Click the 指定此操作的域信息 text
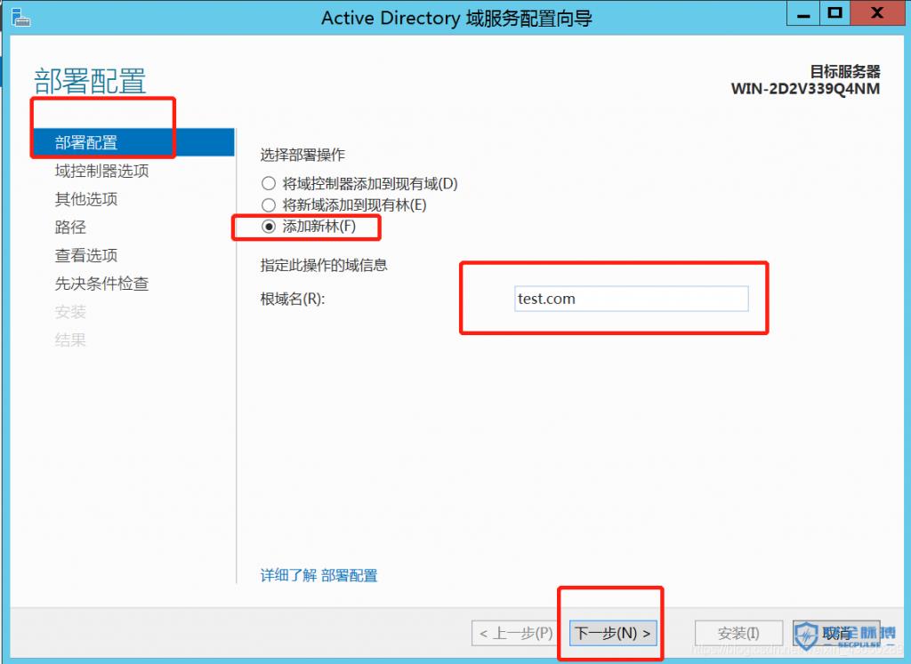This screenshot has height=664, width=911. (x=324, y=265)
